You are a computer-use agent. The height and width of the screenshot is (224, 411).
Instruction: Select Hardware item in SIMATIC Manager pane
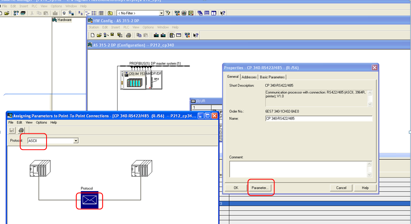point(62,20)
